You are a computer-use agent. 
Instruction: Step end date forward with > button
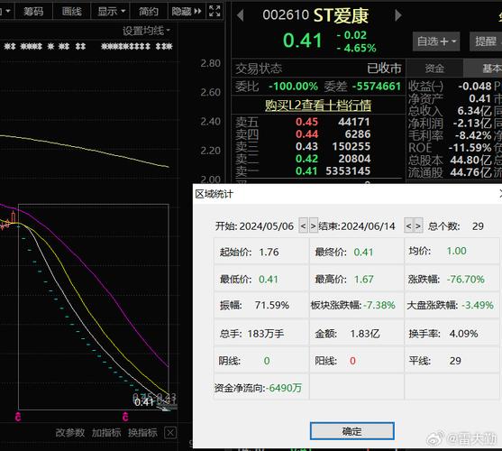pos(418,226)
